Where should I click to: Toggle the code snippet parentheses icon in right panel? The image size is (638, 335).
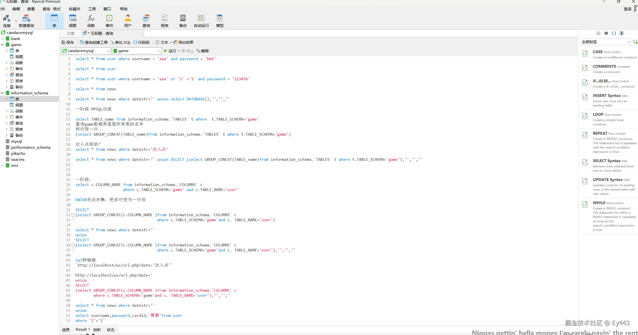click(614, 33)
